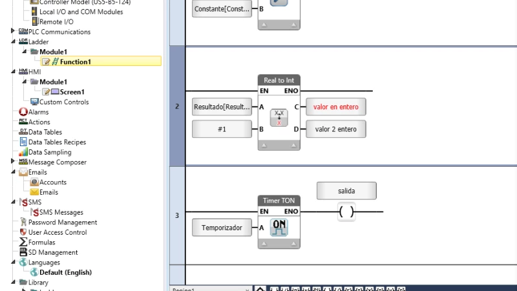Select the Formulas sigma item
This screenshot has width=517, height=291.
coord(41,242)
